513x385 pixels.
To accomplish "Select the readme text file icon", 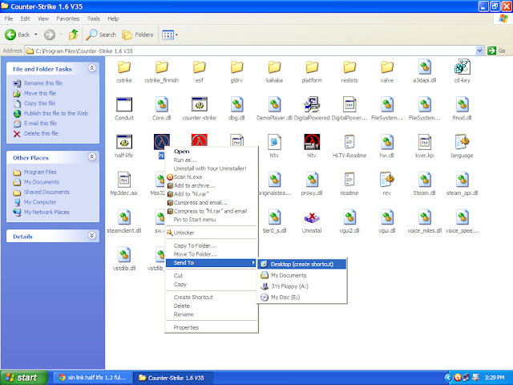I will point(349,180).
